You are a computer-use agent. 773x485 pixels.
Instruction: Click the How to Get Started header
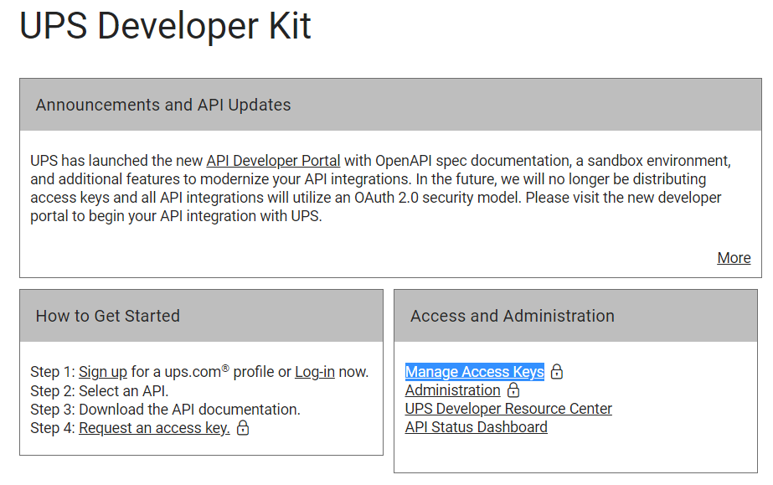pyautogui.click(x=108, y=316)
